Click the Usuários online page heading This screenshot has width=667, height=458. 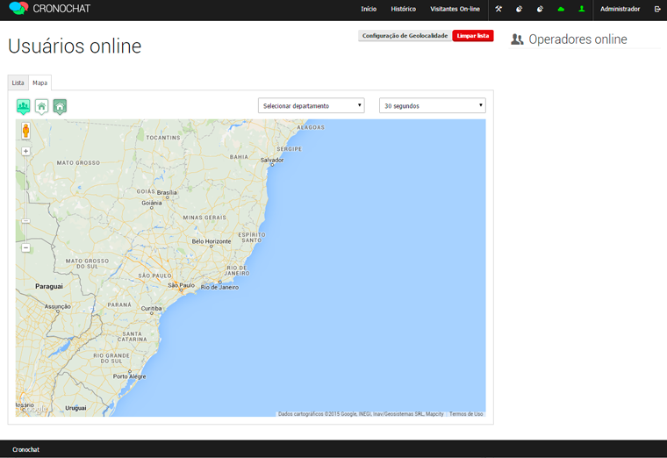coord(75,46)
